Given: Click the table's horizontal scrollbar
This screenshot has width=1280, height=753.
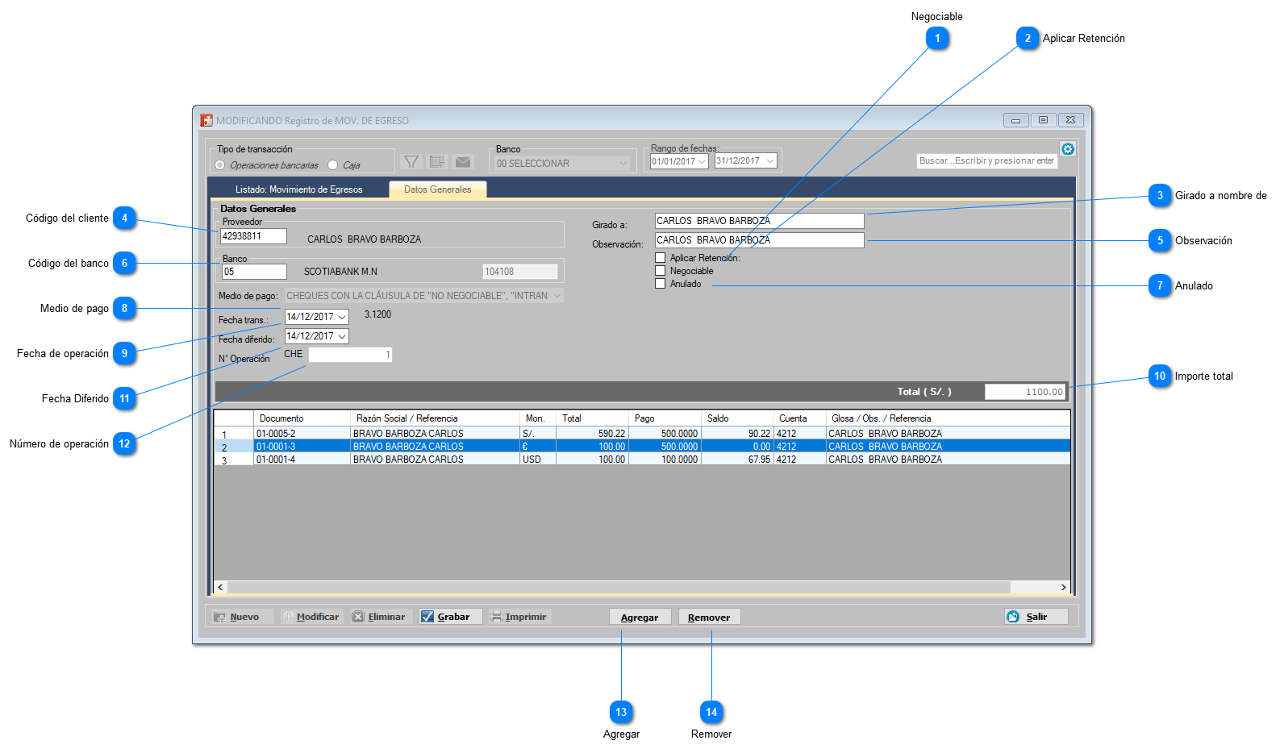Looking at the screenshot, I should tap(642, 587).
